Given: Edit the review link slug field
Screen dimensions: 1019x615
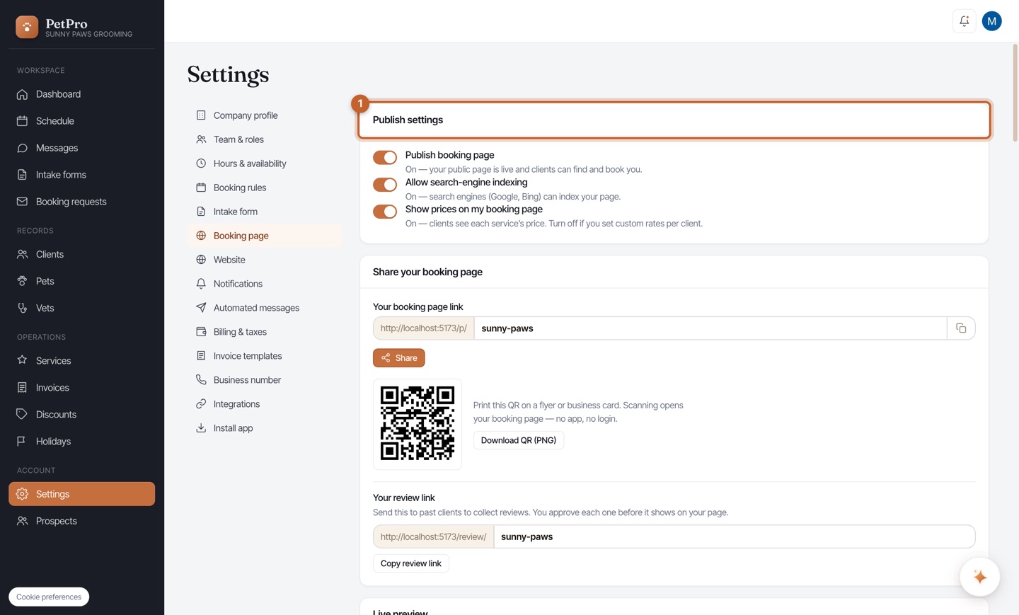Looking at the screenshot, I should coord(735,536).
